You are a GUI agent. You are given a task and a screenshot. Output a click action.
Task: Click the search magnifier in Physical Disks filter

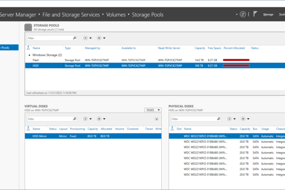pyautogui.click(x=218, y=119)
